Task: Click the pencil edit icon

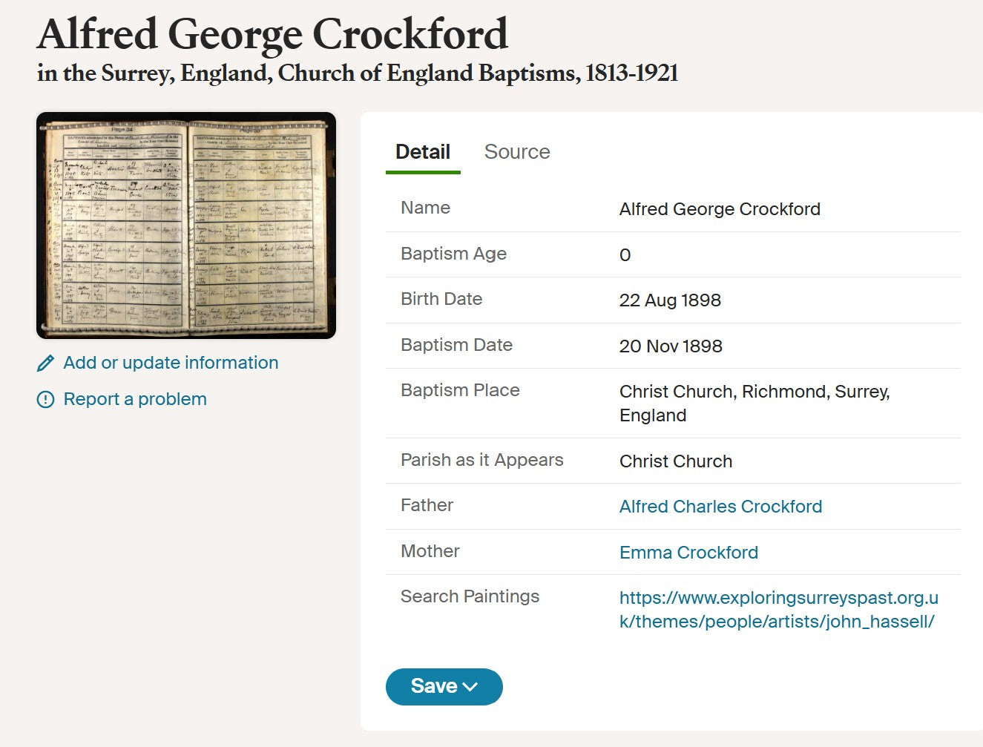Action: 45,363
